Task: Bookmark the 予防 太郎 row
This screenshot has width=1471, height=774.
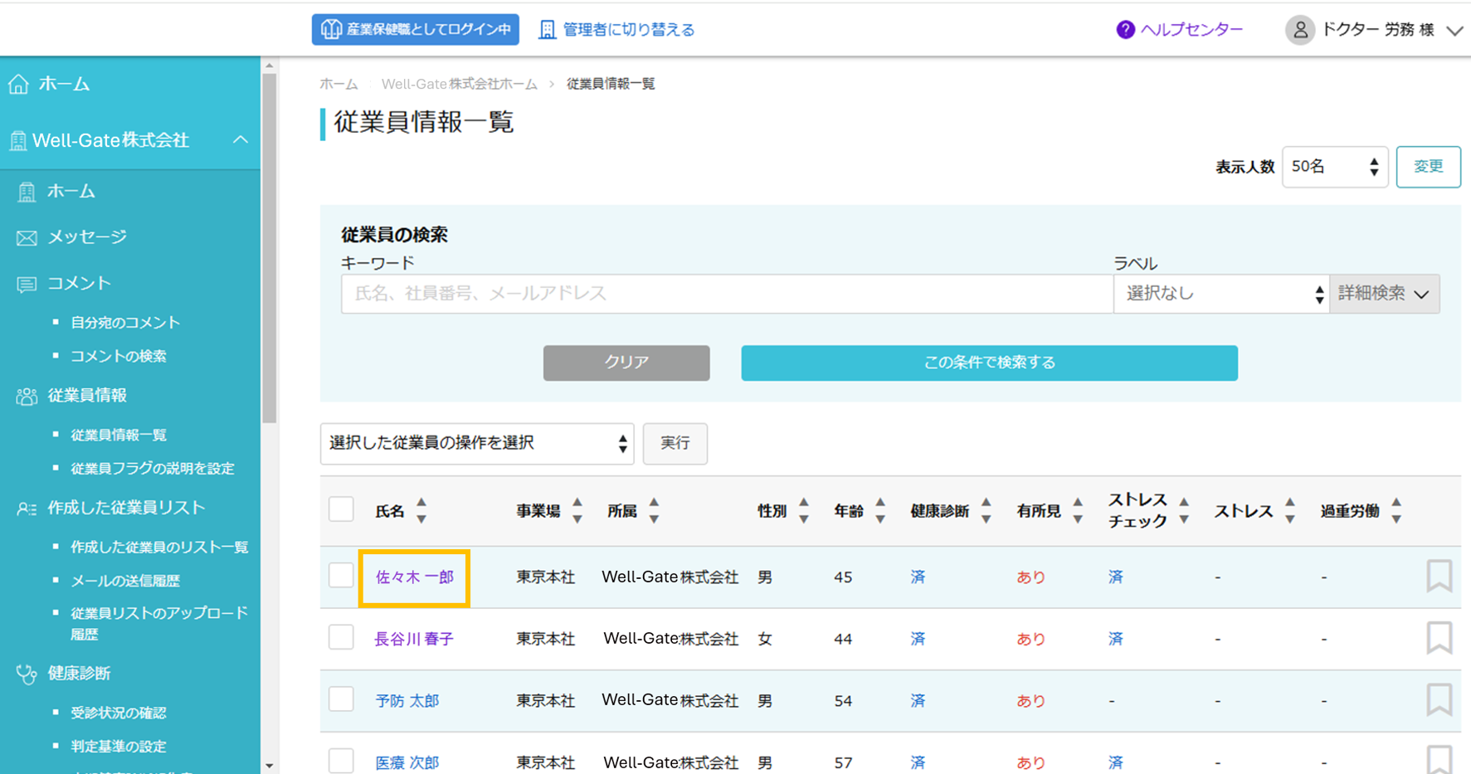Action: tap(1439, 700)
